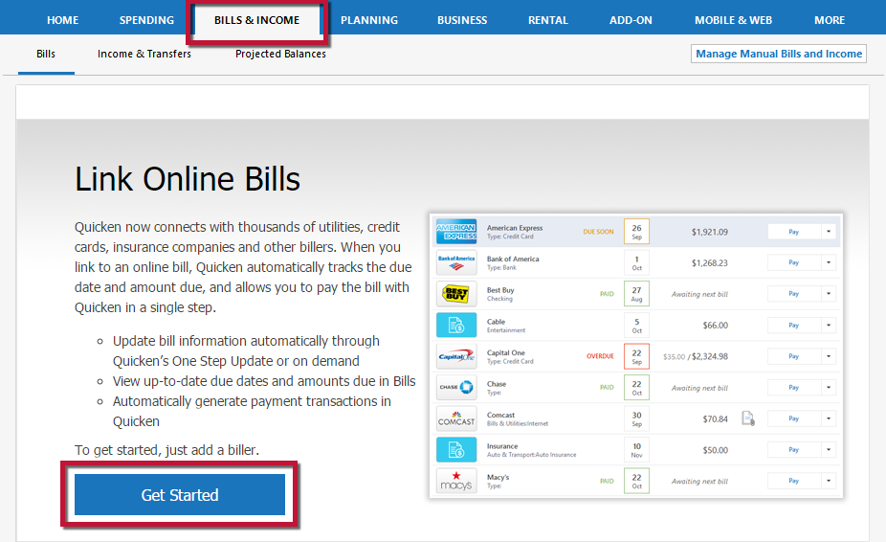The width and height of the screenshot is (886, 542).
Task: Expand Capital One Pay dropdown arrow
Action: tap(829, 356)
